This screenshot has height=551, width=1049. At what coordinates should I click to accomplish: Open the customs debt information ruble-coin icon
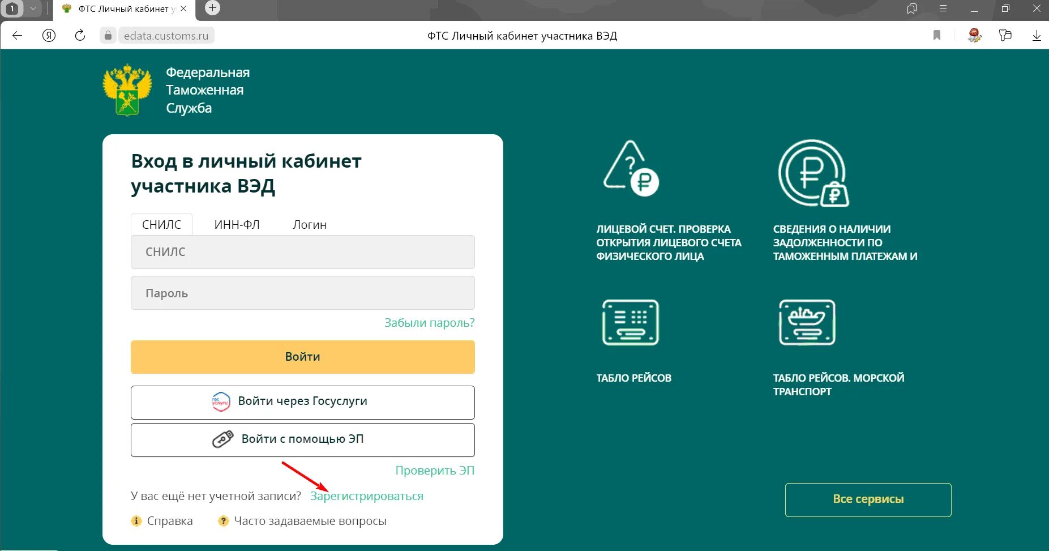pyautogui.click(x=813, y=173)
